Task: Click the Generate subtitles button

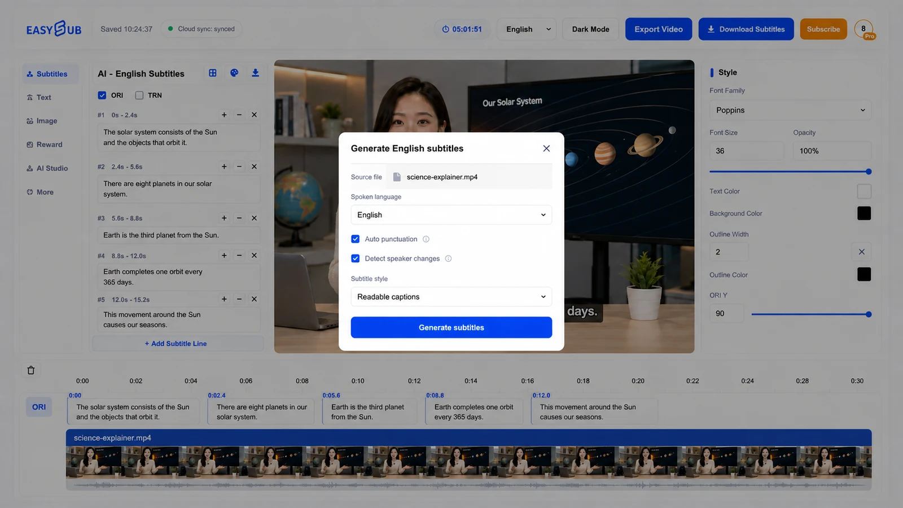Action: point(451,327)
